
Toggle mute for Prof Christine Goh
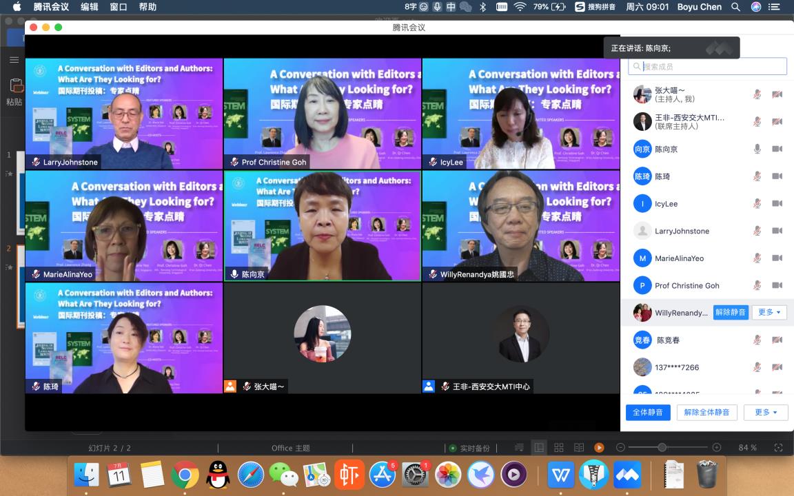click(757, 285)
